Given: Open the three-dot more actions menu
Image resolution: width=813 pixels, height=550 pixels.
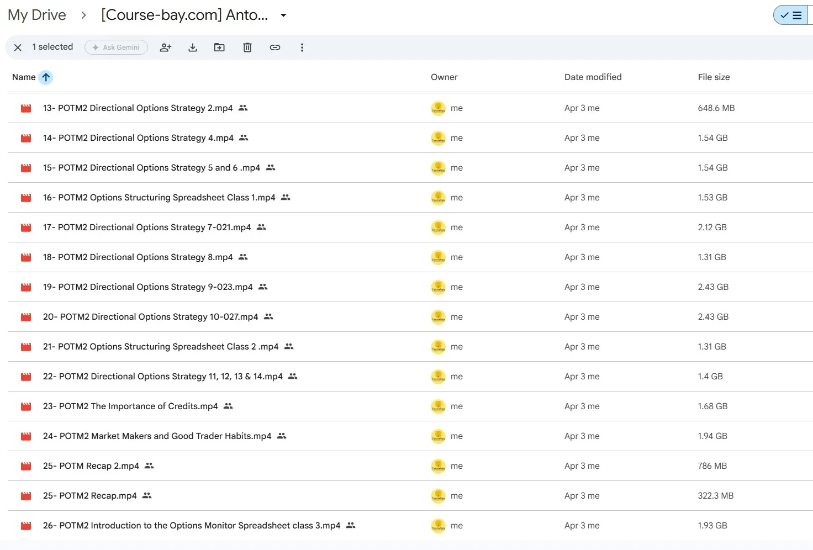Looking at the screenshot, I should 302,47.
